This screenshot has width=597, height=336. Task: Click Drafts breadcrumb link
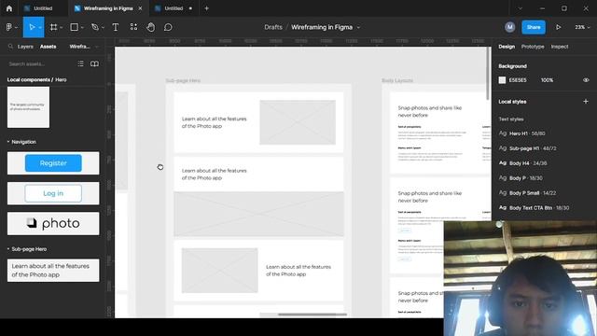point(273,27)
